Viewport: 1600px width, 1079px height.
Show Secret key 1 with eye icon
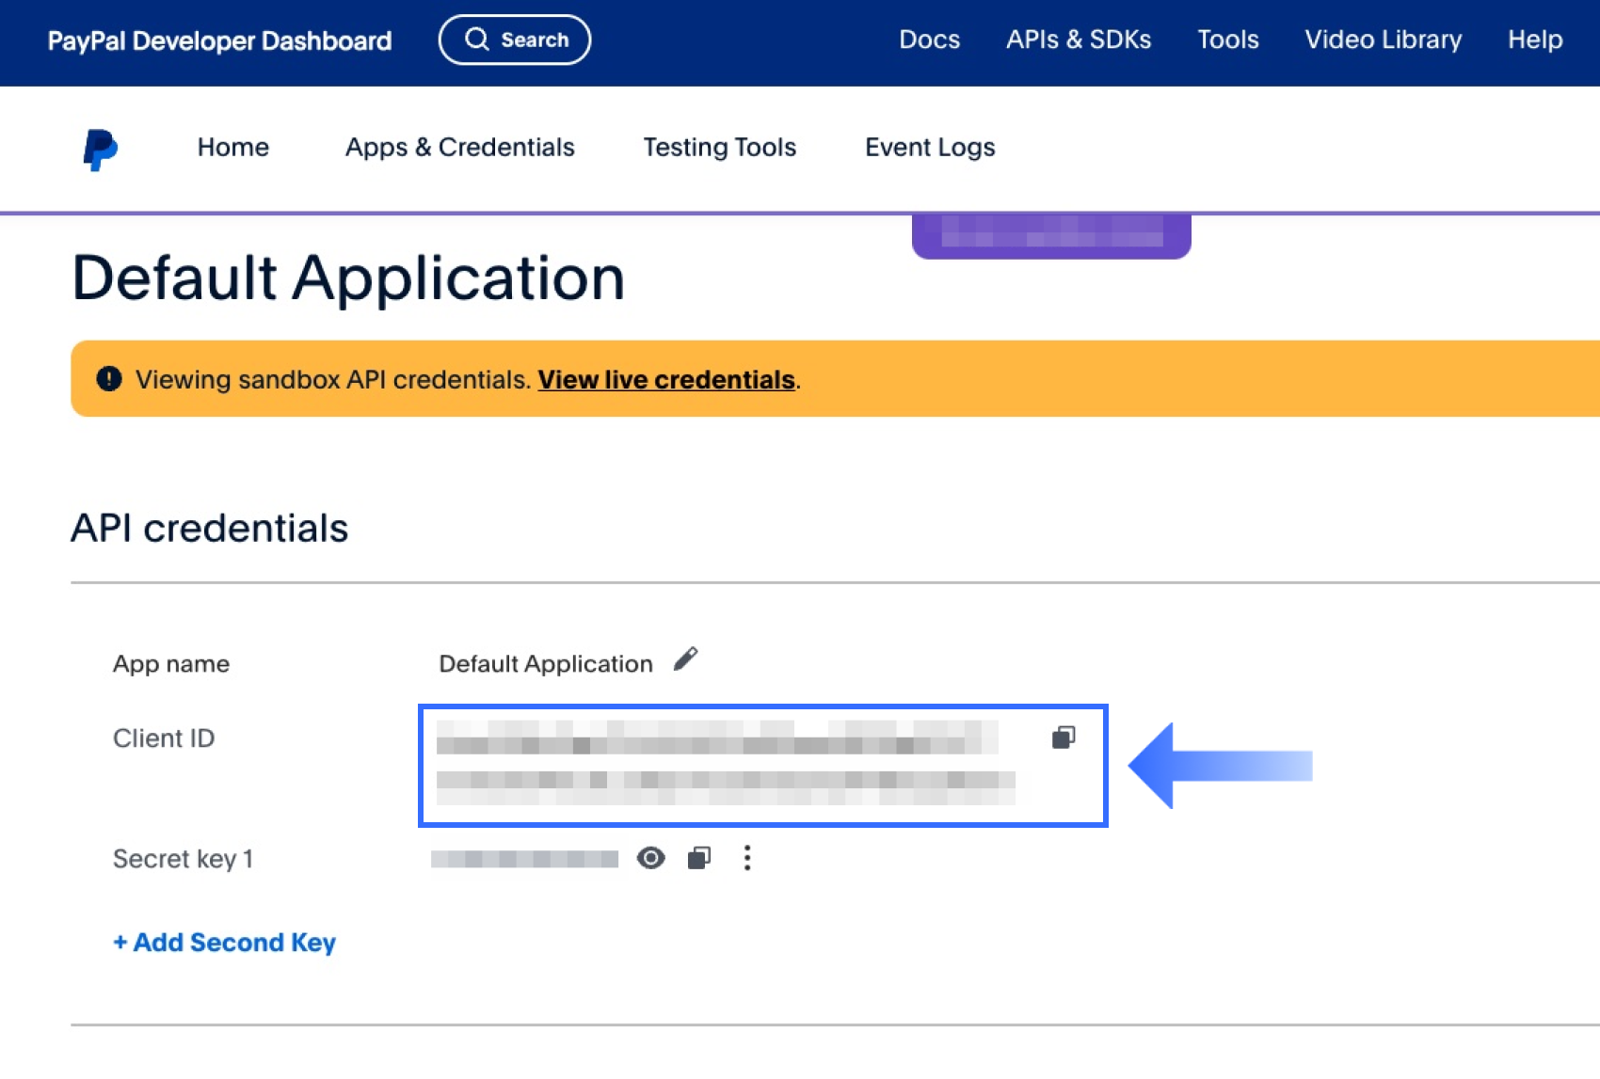(650, 858)
